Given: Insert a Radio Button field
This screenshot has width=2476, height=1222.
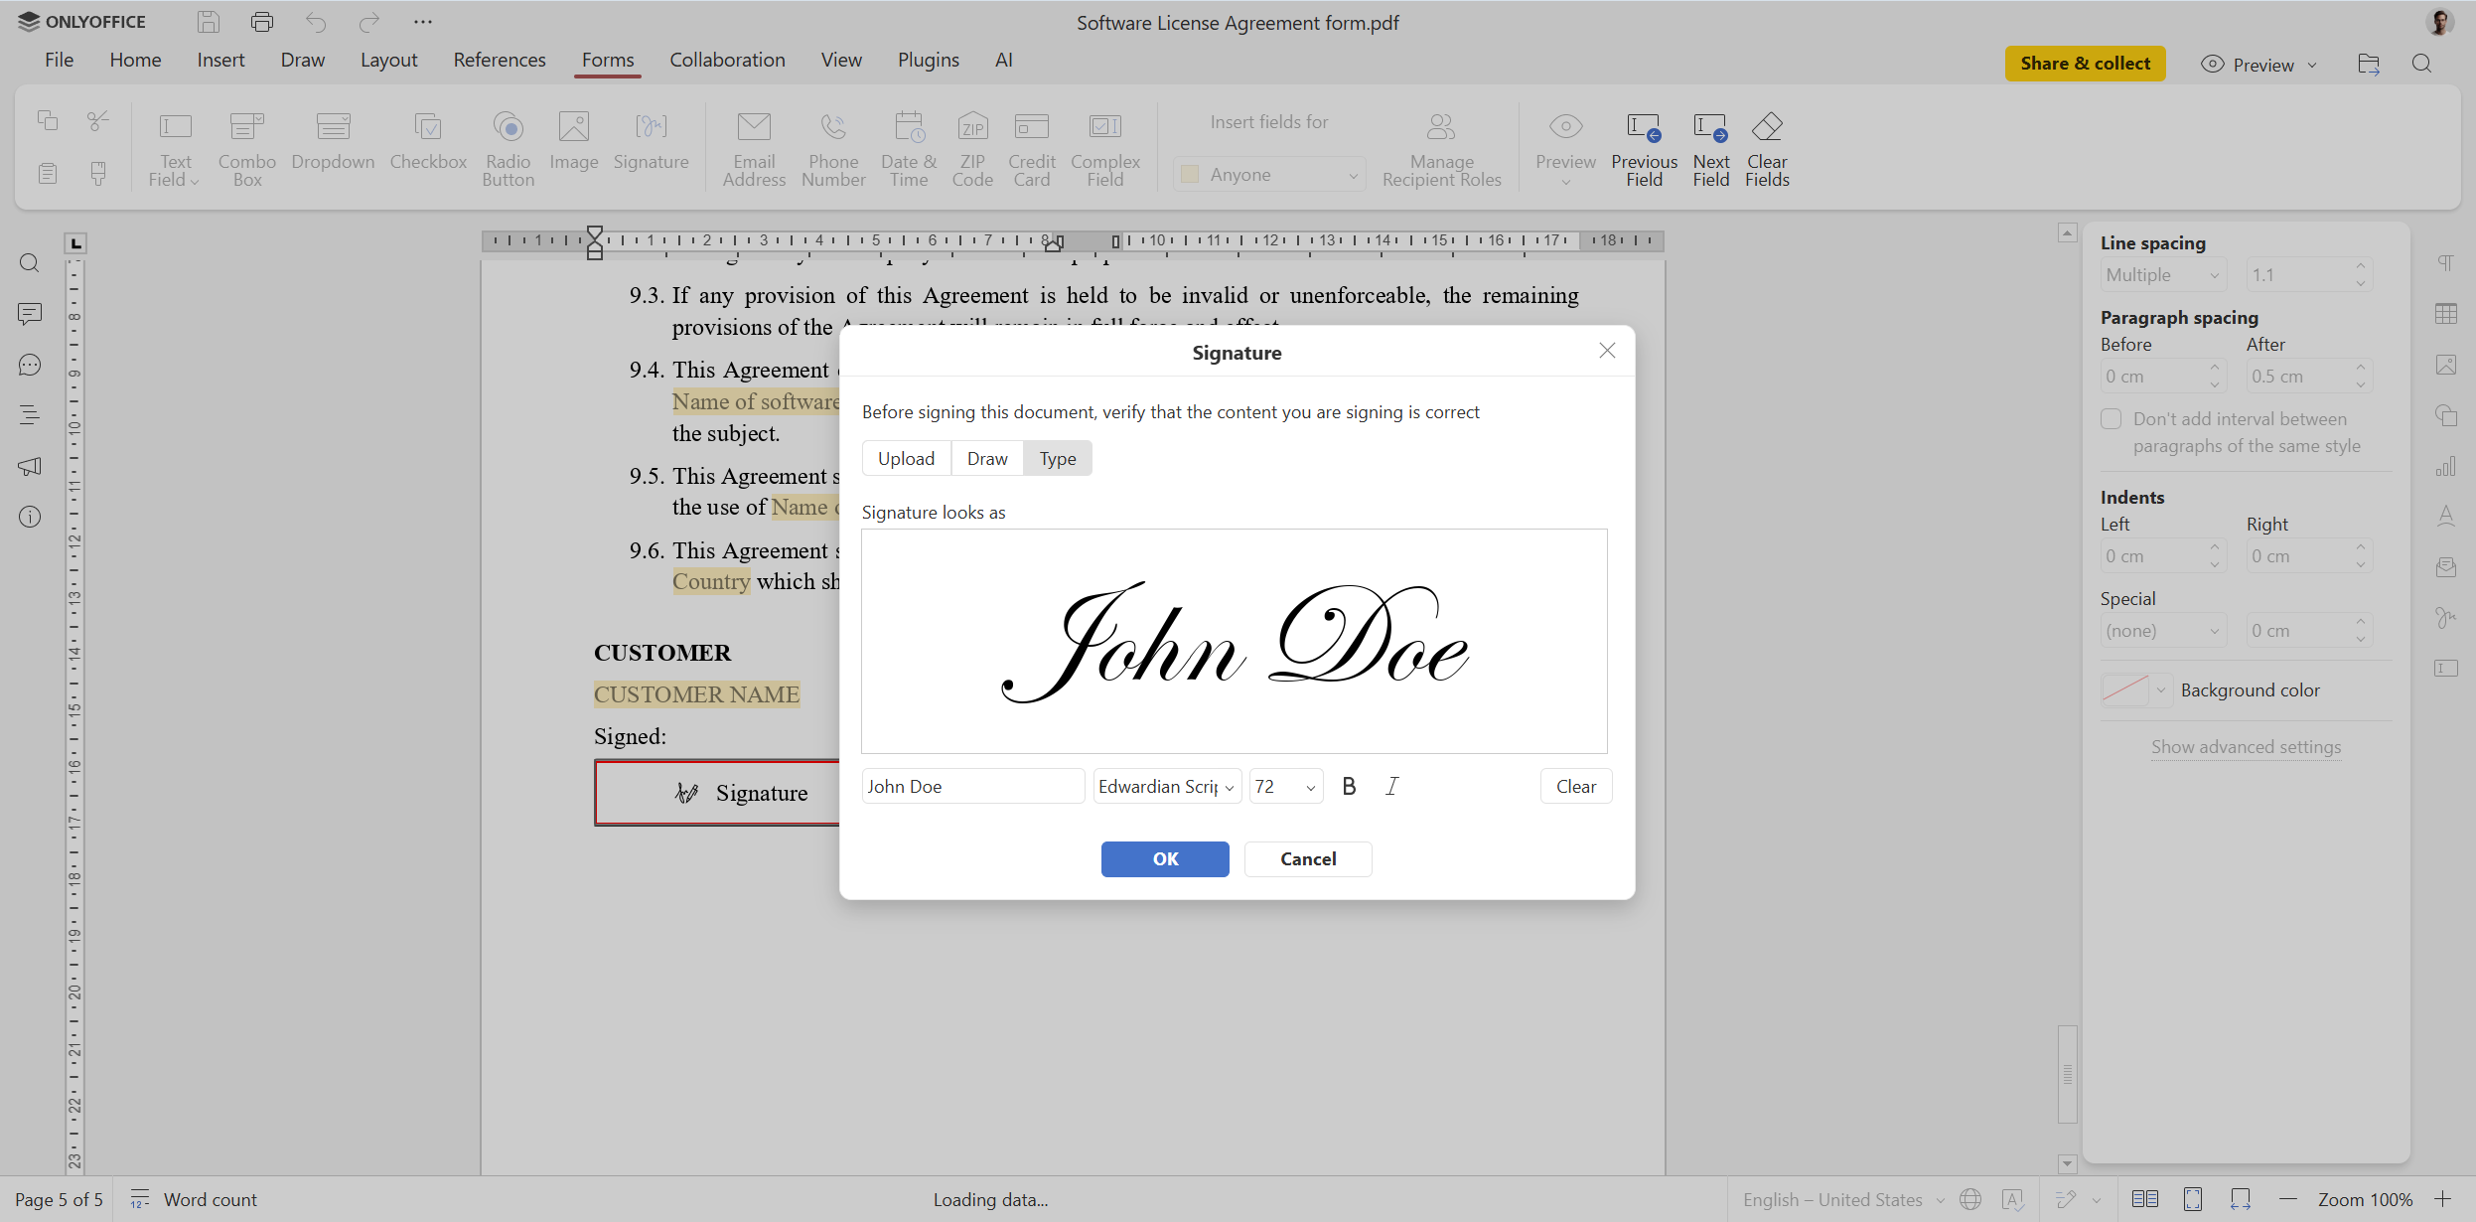Looking at the screenshot, I should pyautogui.click(x=508, y=146).
